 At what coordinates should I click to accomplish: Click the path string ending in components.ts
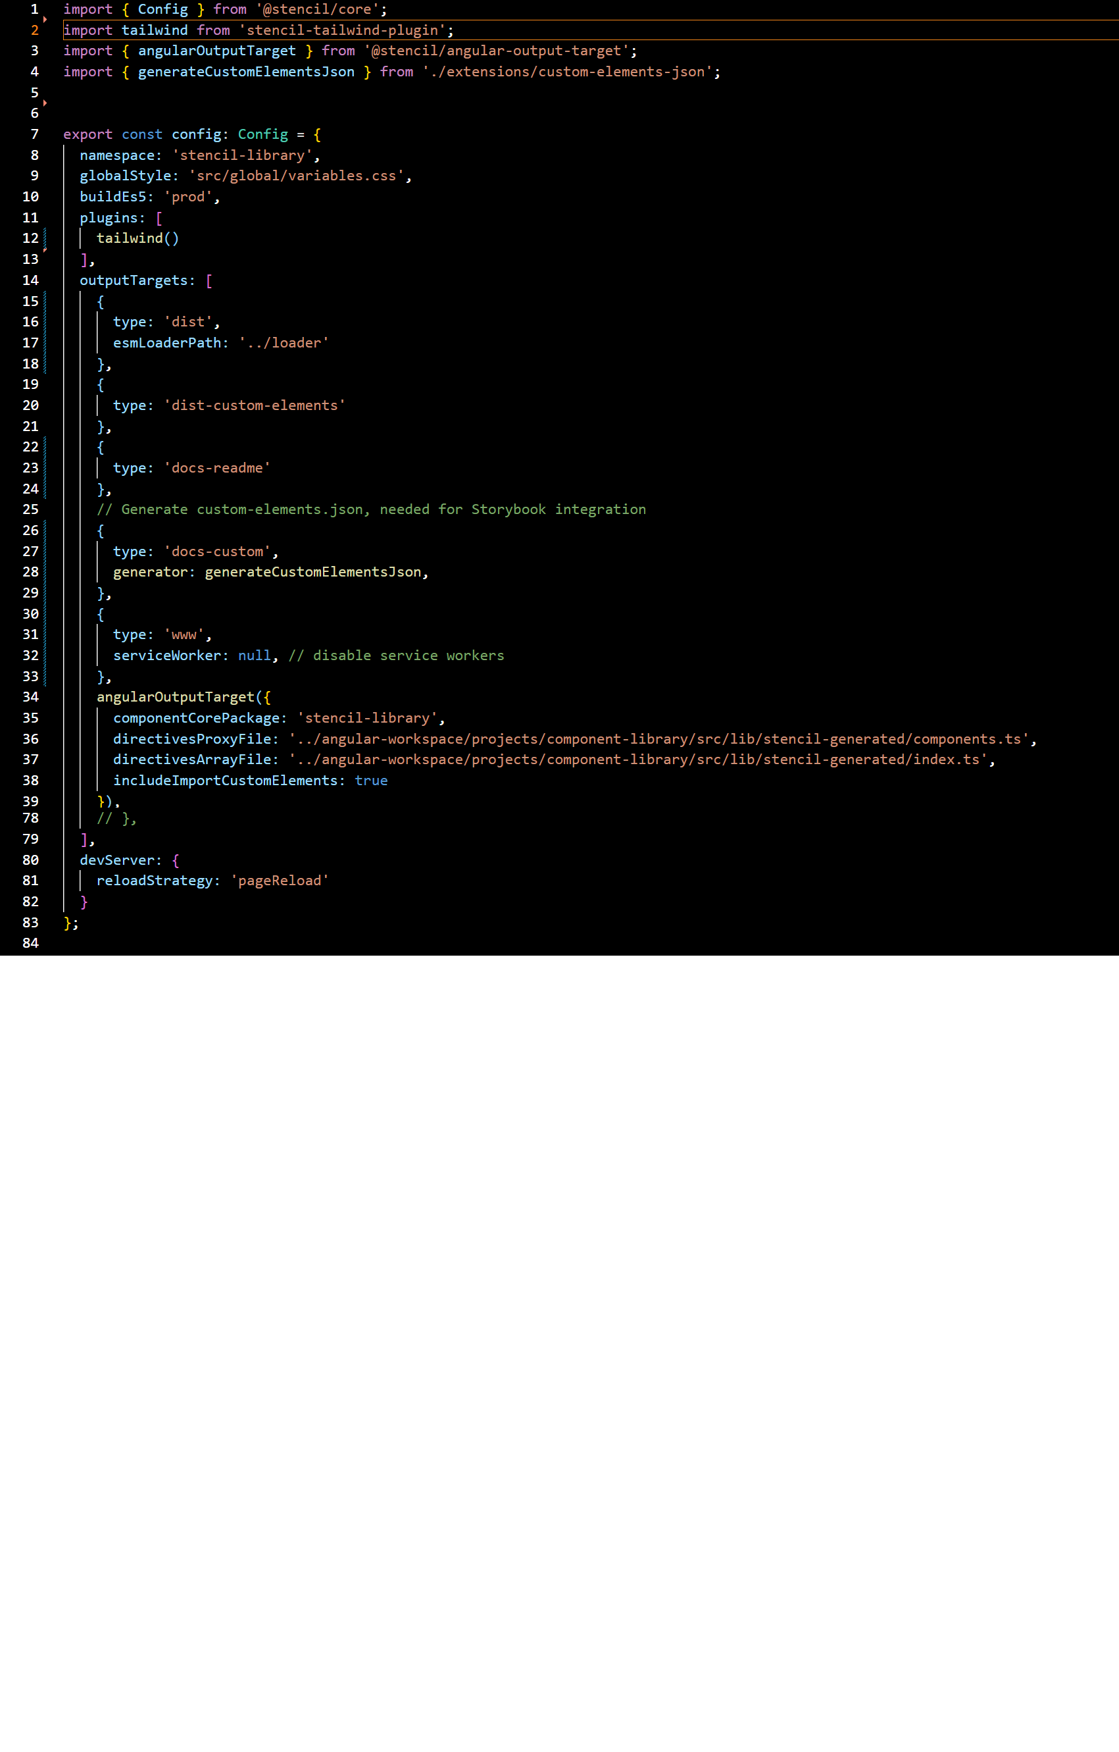click(659, 740)
